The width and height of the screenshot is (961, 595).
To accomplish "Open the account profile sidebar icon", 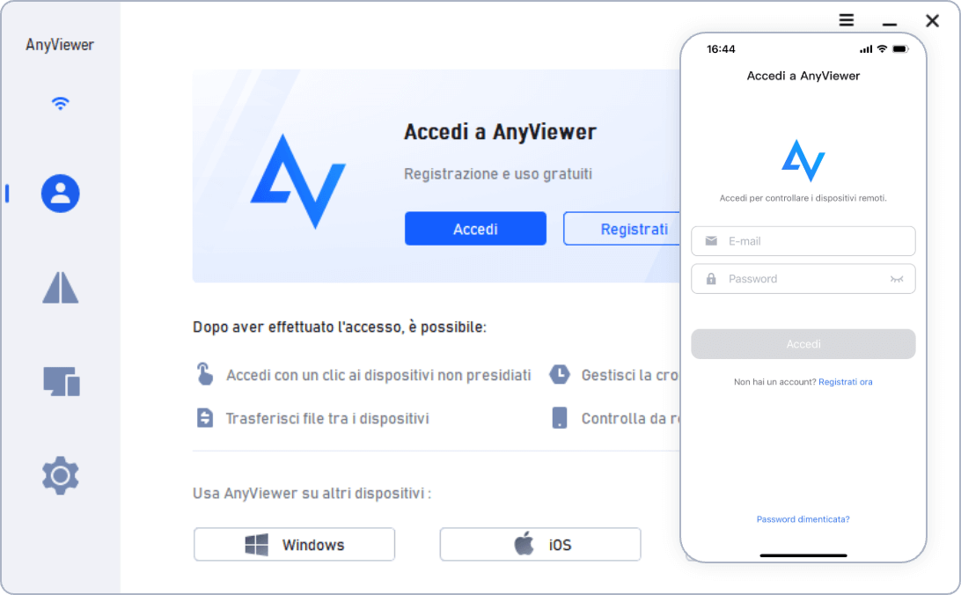I will [x=60, y=194].
